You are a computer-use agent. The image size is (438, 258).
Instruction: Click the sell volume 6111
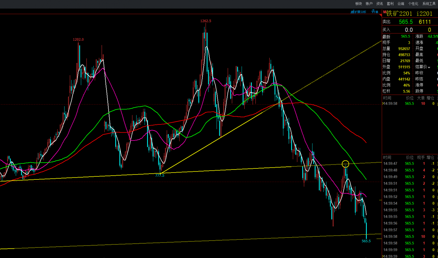pos(425,22)
